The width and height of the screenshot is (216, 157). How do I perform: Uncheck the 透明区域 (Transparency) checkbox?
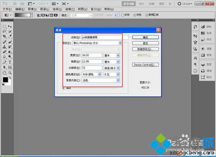[146, 15]
